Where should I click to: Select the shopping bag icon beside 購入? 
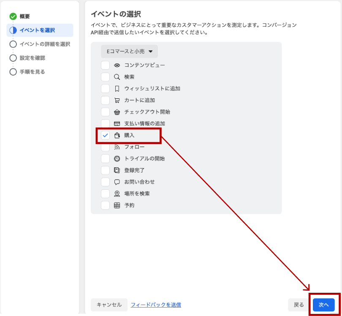pyautogui.click(x=117, y=135)
